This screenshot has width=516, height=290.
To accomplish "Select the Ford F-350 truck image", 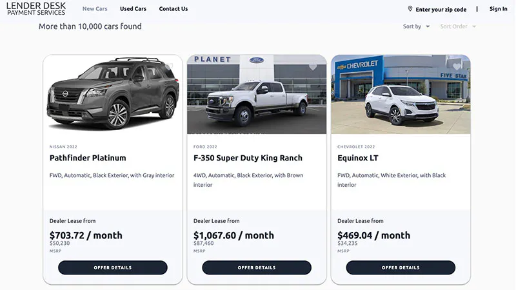I will (x=257, y=97).
